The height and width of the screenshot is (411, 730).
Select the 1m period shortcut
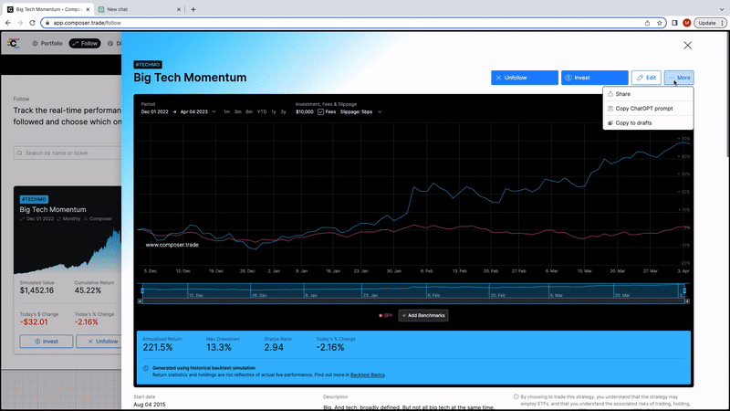click(226, 111)
